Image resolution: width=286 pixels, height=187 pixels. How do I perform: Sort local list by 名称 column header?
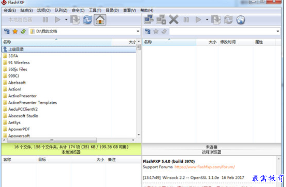tap(56, 42)
